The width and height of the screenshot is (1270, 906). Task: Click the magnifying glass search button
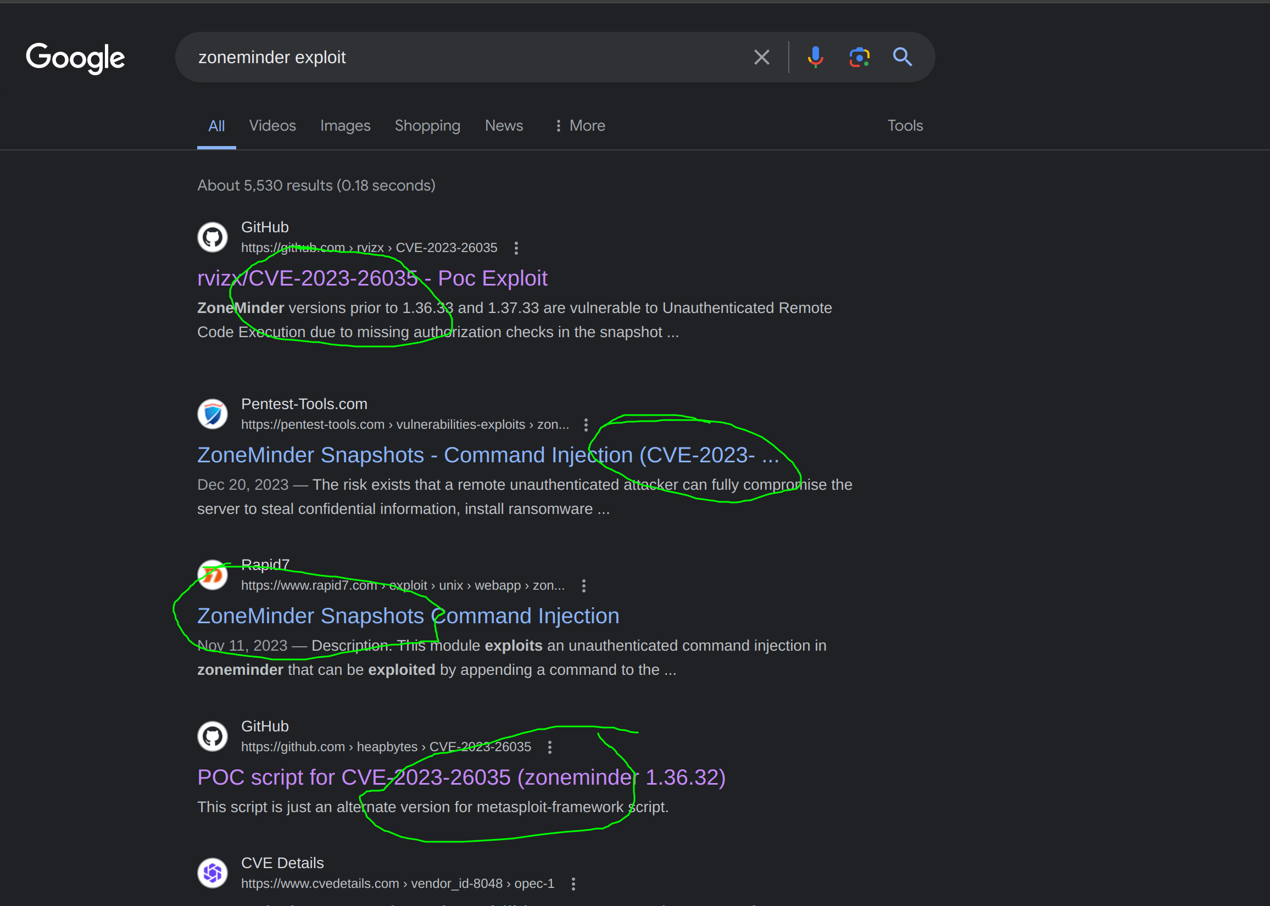pos(902,57)
